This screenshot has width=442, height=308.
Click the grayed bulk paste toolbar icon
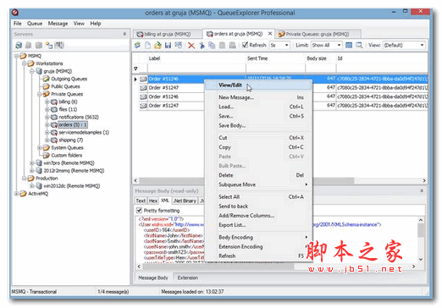pos(233,45)
